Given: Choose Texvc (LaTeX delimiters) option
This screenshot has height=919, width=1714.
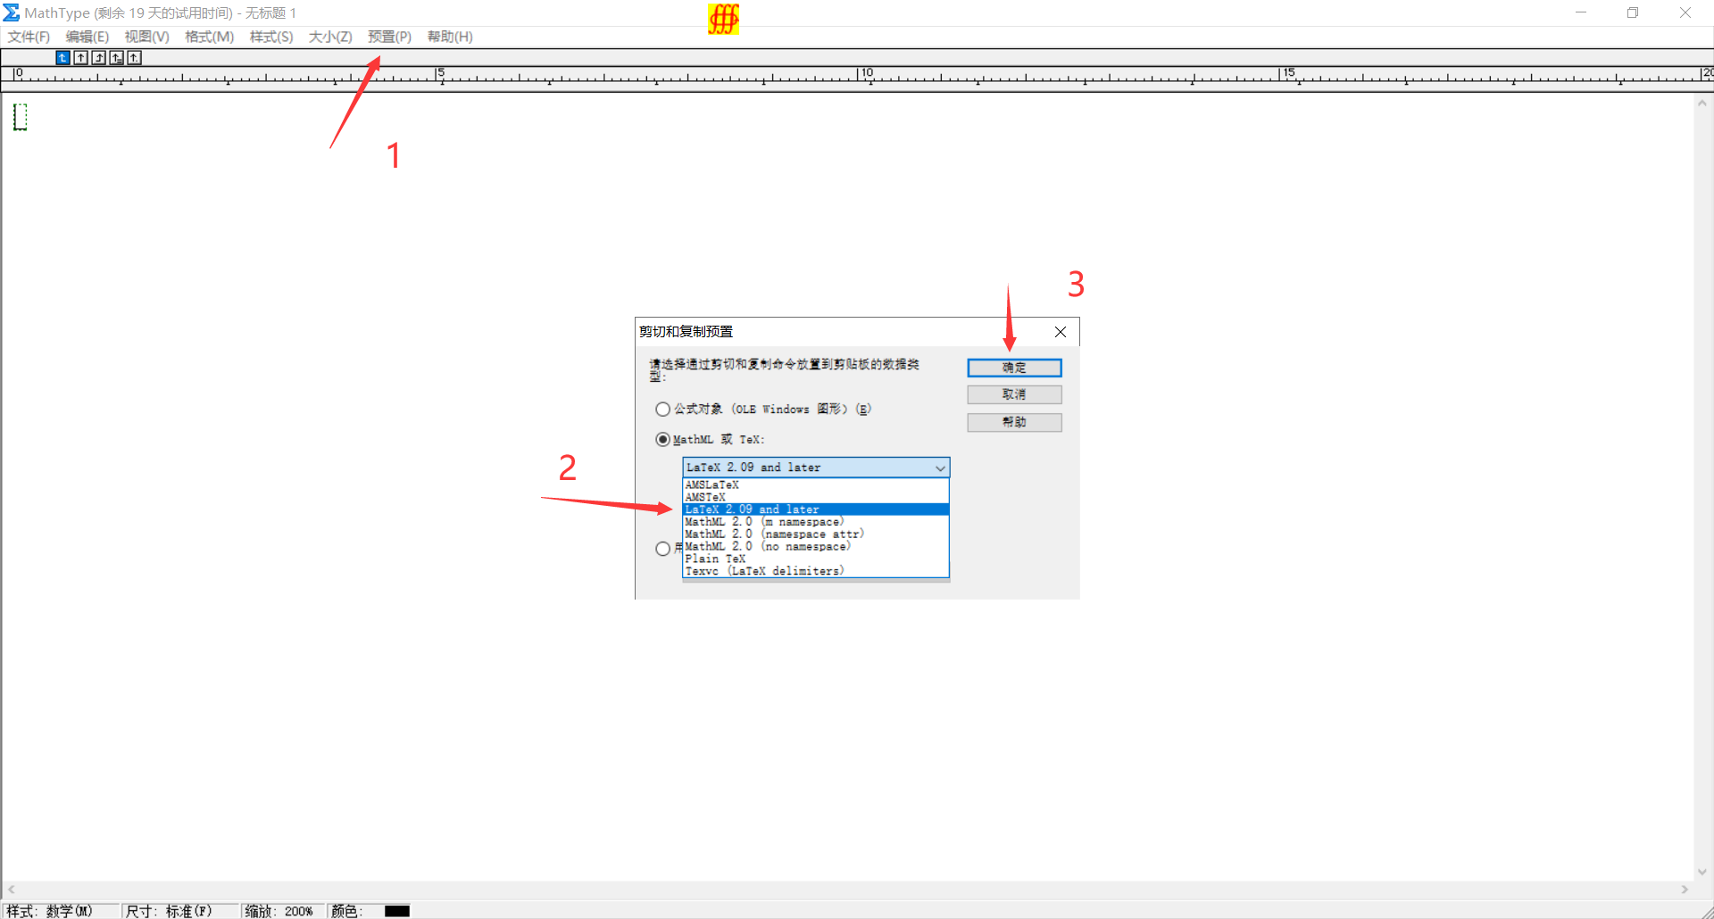Looking at the screenshot, I should coord(815,572).
